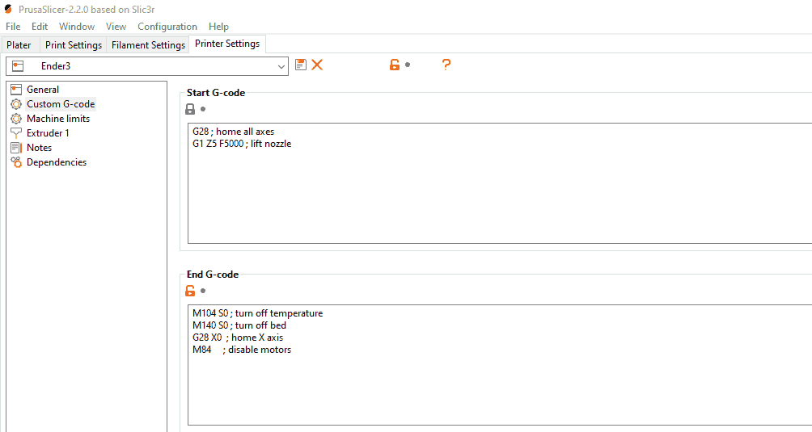
Task: Open the File menu
Action: pos(13,27)
